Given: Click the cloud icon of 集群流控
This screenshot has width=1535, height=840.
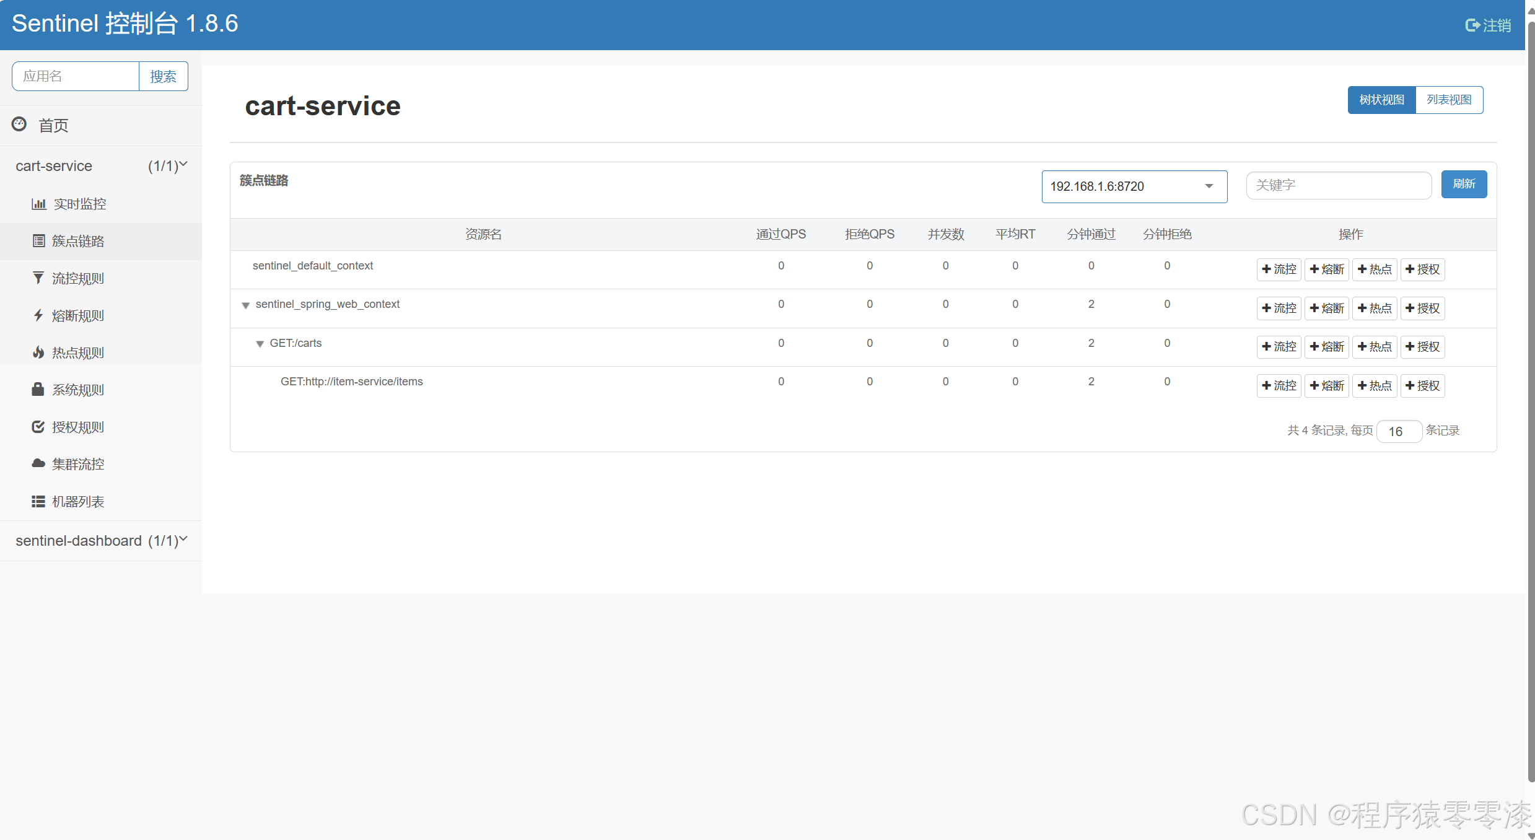Looking at the screenshot, I should coord(38,463).
